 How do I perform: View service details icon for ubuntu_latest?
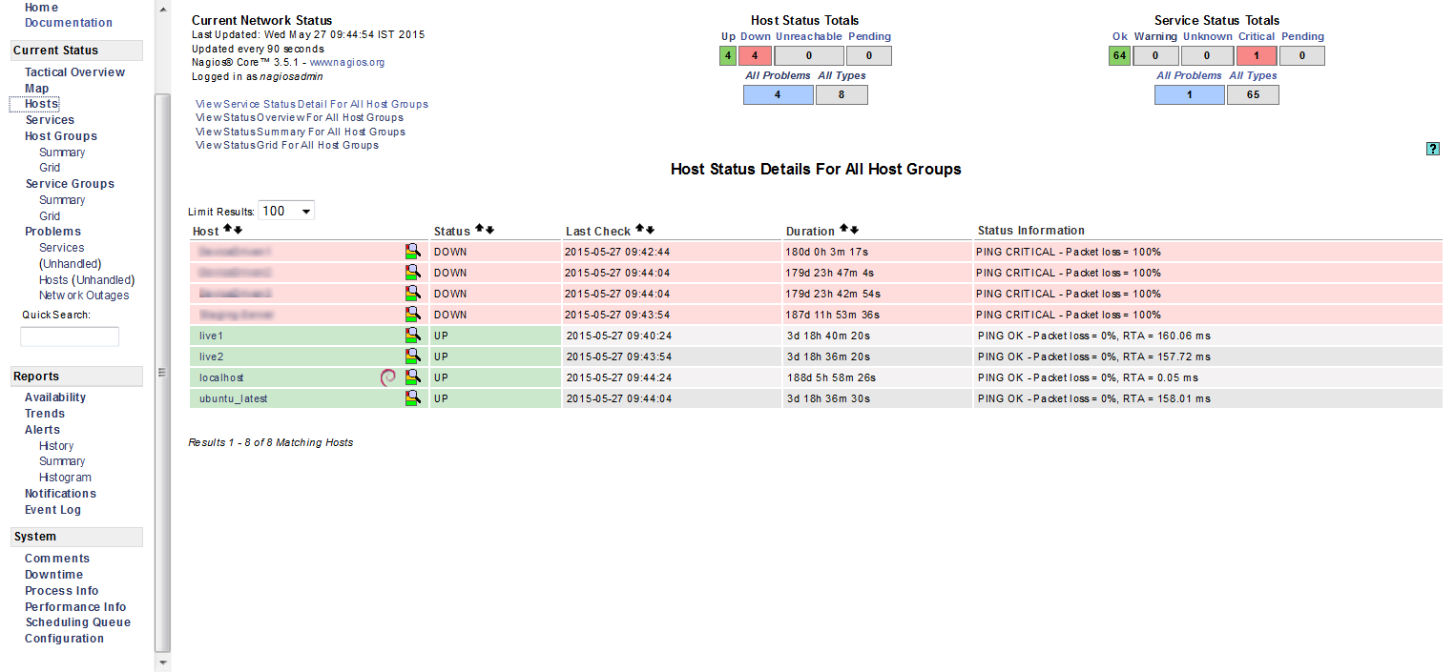(x=412, y=398)
